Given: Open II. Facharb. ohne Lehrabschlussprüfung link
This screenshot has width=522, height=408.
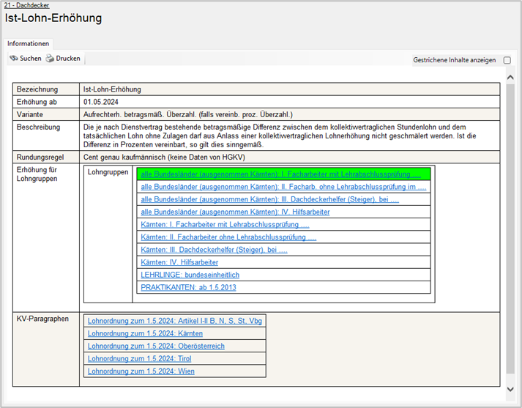Looking at the screenshot, I should (283, 187).
